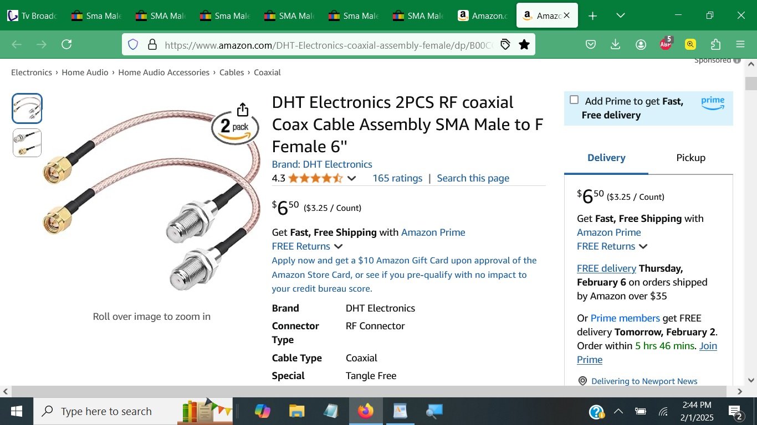This screenshot has height=425, width=757.
Task: Click the horizontal scrollbar right arrow
Action: [x=739, y=392]
